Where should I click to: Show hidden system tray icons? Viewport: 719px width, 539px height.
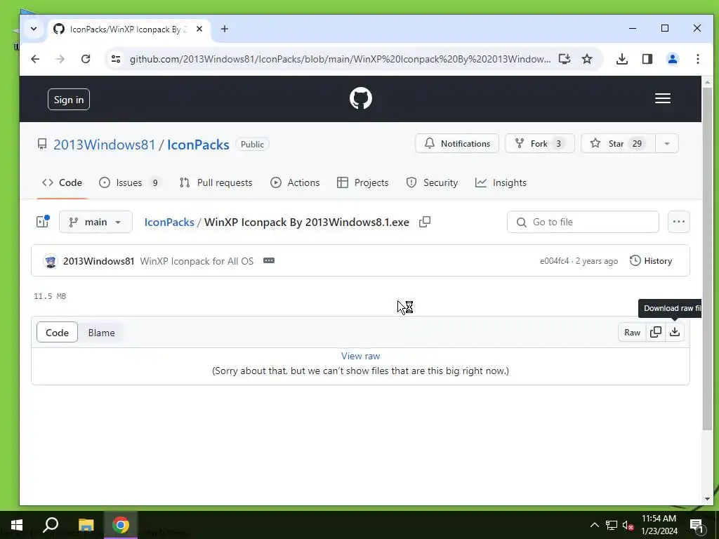[x=594, y=525]
